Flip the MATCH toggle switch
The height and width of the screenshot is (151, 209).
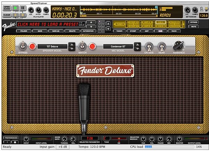[82, 46]
